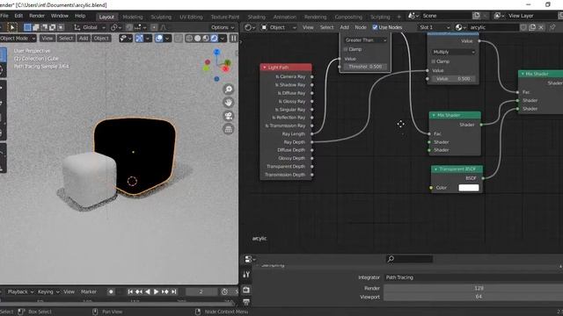Image resolution: width=563 pixels, height=316 pixels.
Task: Switch to the Shading workspace tab
Action: tap(256, 17)
